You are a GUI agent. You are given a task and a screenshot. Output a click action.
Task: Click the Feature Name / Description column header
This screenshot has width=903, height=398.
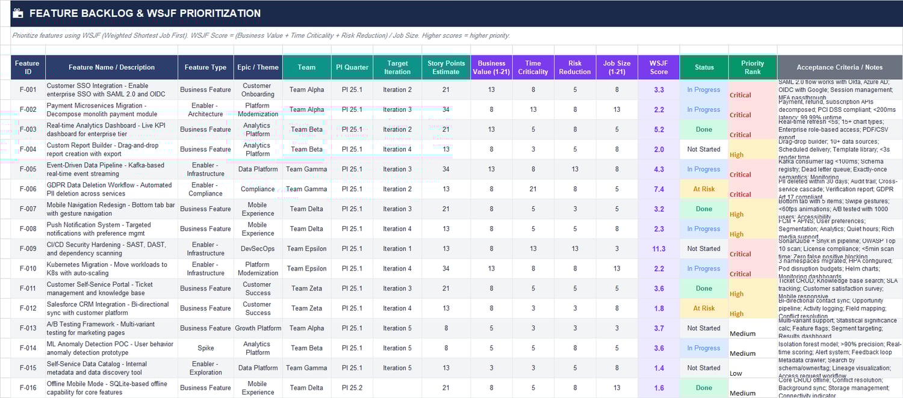point(111,67)
